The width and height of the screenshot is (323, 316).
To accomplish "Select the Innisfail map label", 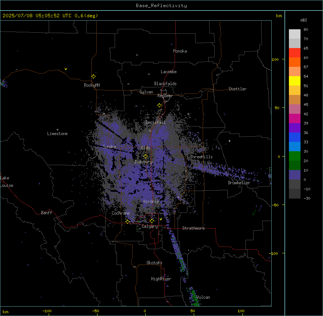I will pos(156,122).
